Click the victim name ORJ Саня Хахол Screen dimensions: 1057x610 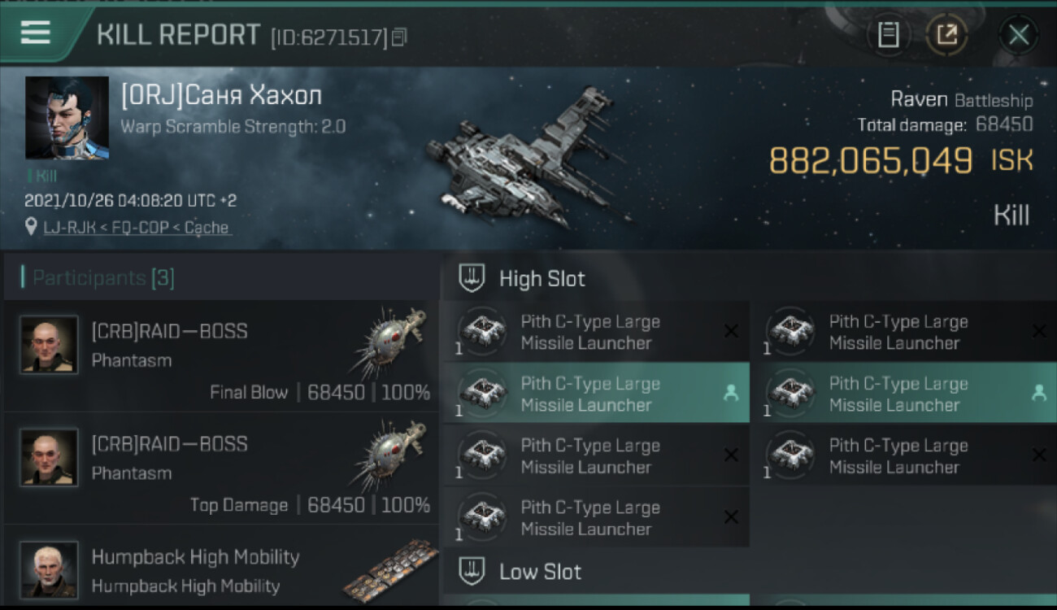click(x=221, y=95)
